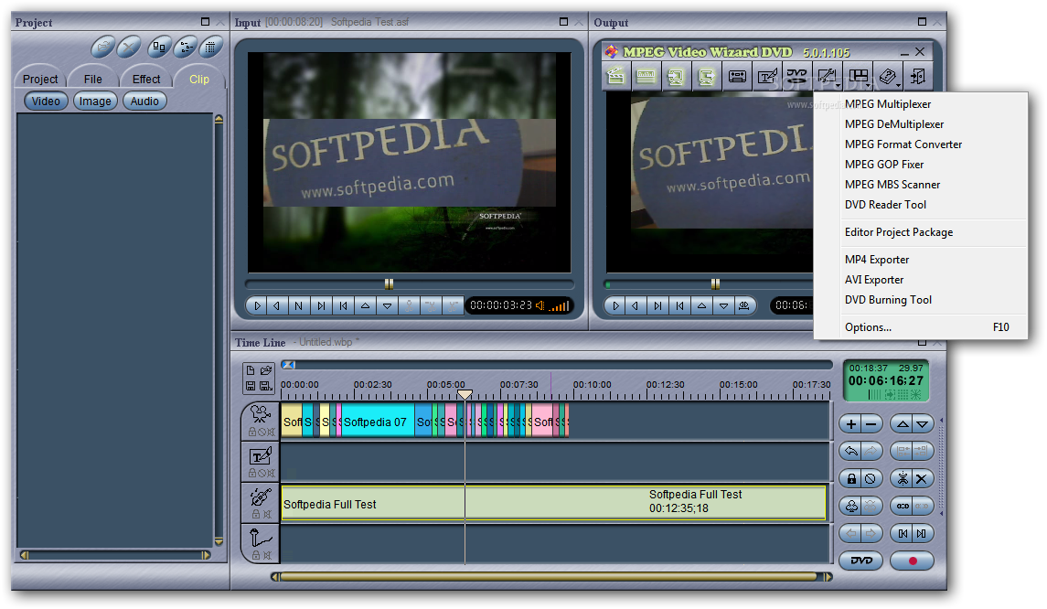Image resolution: width=1047 pixels, height=609 pixels.
Task: Delete selected clip with X button
Action: (x=922, y=479)
